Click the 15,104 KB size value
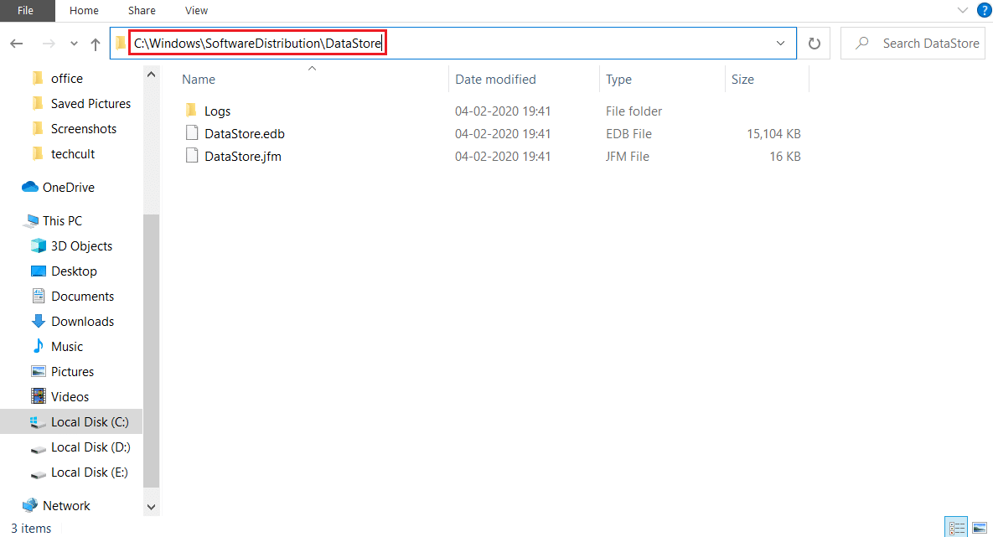993x537 pixels. [773, 133]
